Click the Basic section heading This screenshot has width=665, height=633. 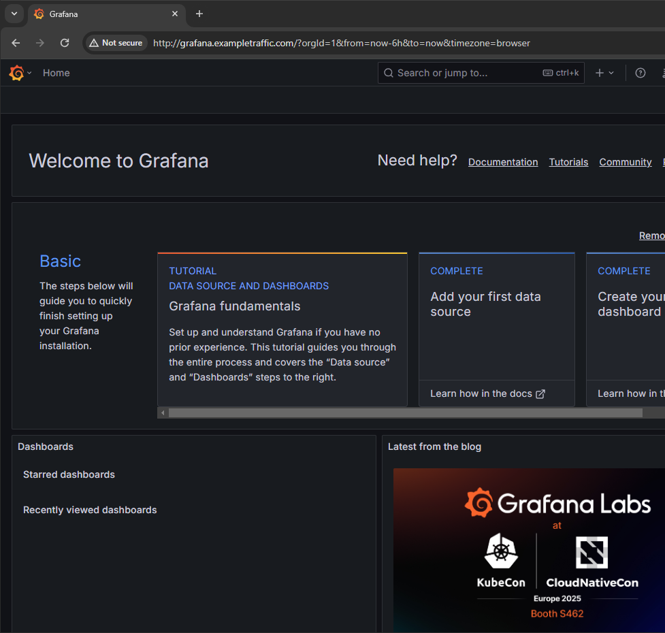click(60, 261)
